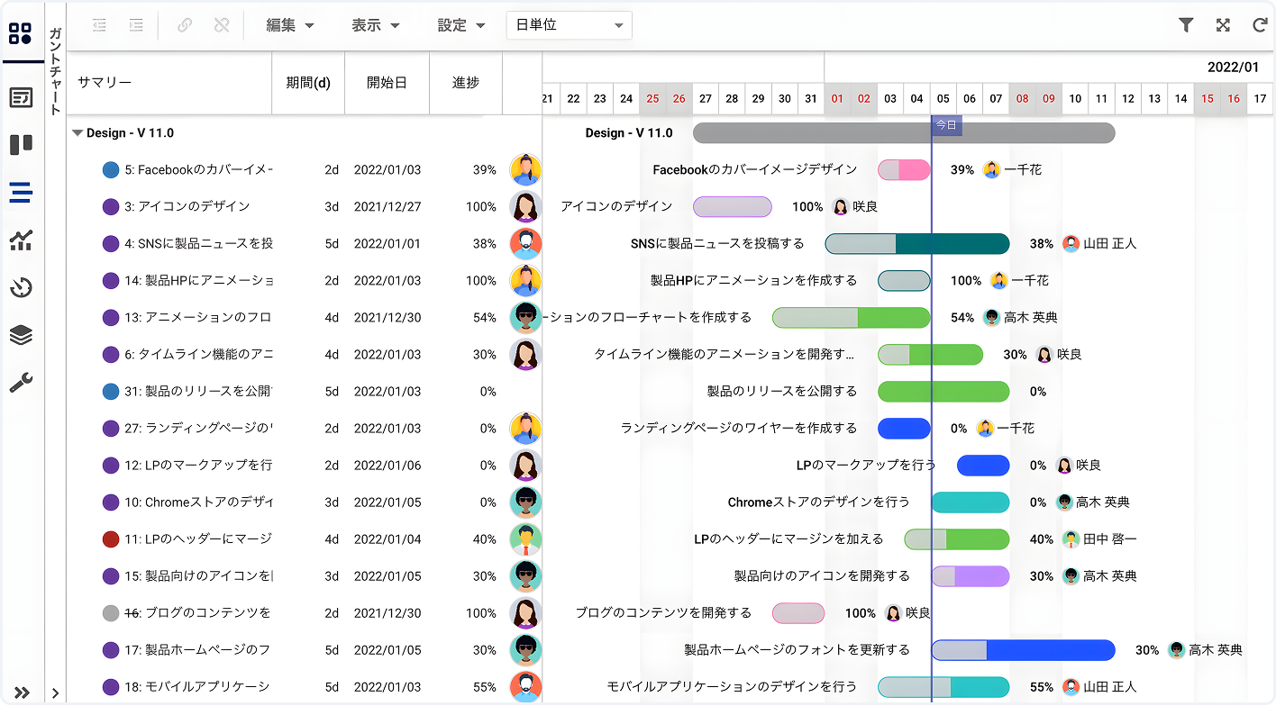Open the wrench settings icon in sidebar
The image size is (1276, 706).
21,384
